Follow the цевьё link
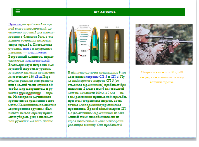 coord(27,49)
